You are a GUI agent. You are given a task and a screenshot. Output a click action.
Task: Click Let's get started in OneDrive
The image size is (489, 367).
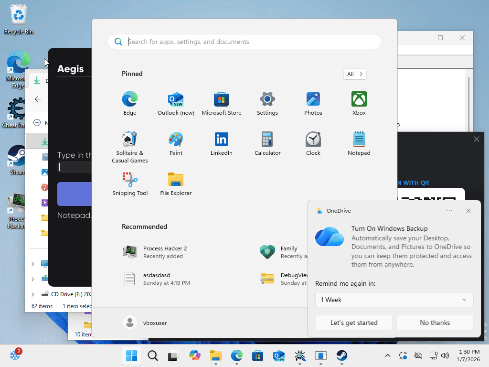click(x=354, y=323)
